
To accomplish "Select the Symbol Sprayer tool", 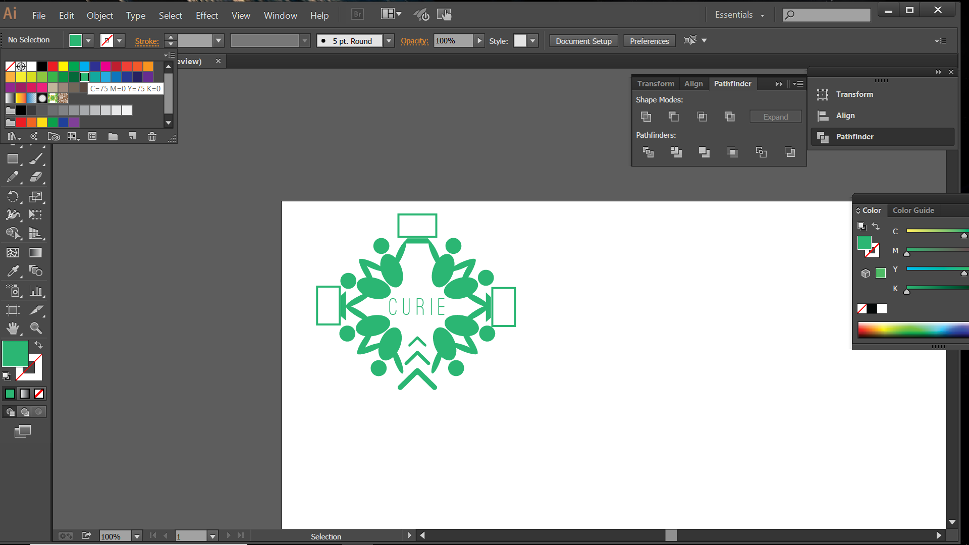I will pyautogui.click(x=13, y=291).
